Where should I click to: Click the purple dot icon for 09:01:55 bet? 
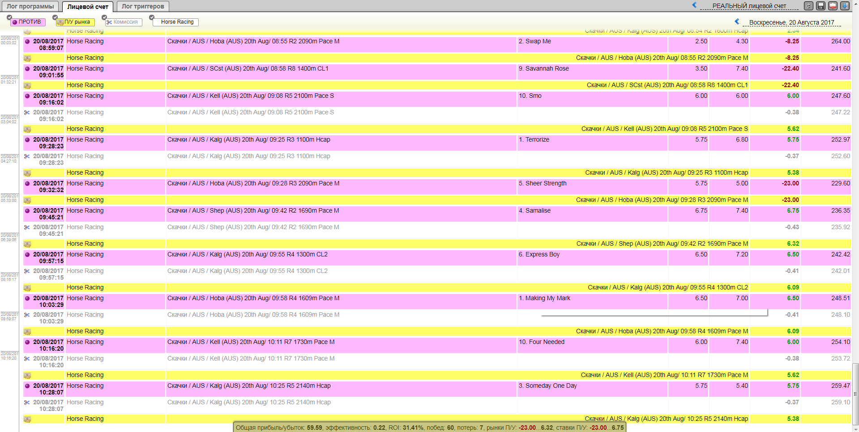coord(27,69)
